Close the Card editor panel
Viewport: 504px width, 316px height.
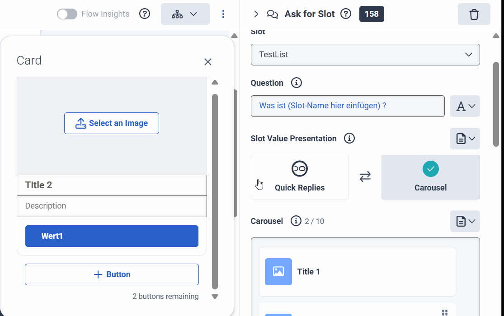click(208, 62)
